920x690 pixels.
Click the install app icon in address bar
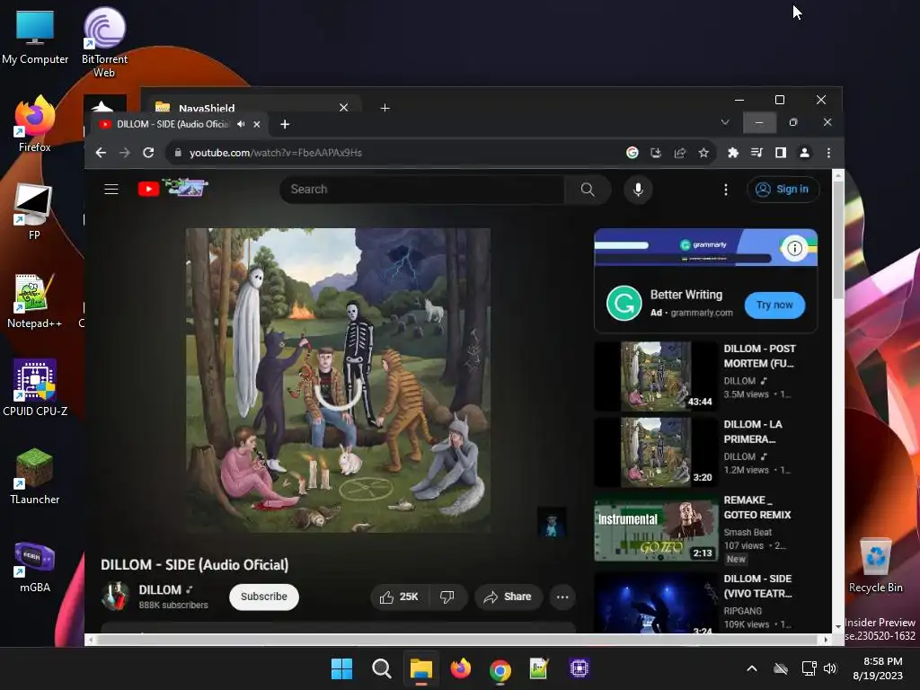tap(656, 153)
